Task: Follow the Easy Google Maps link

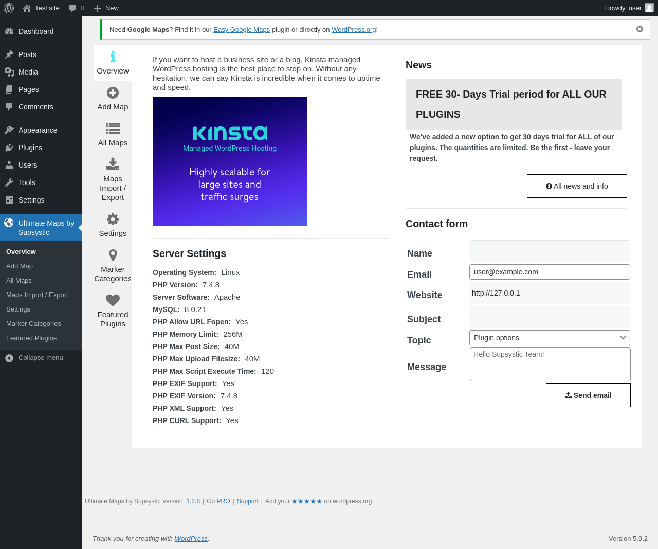Action: (242, 30)
